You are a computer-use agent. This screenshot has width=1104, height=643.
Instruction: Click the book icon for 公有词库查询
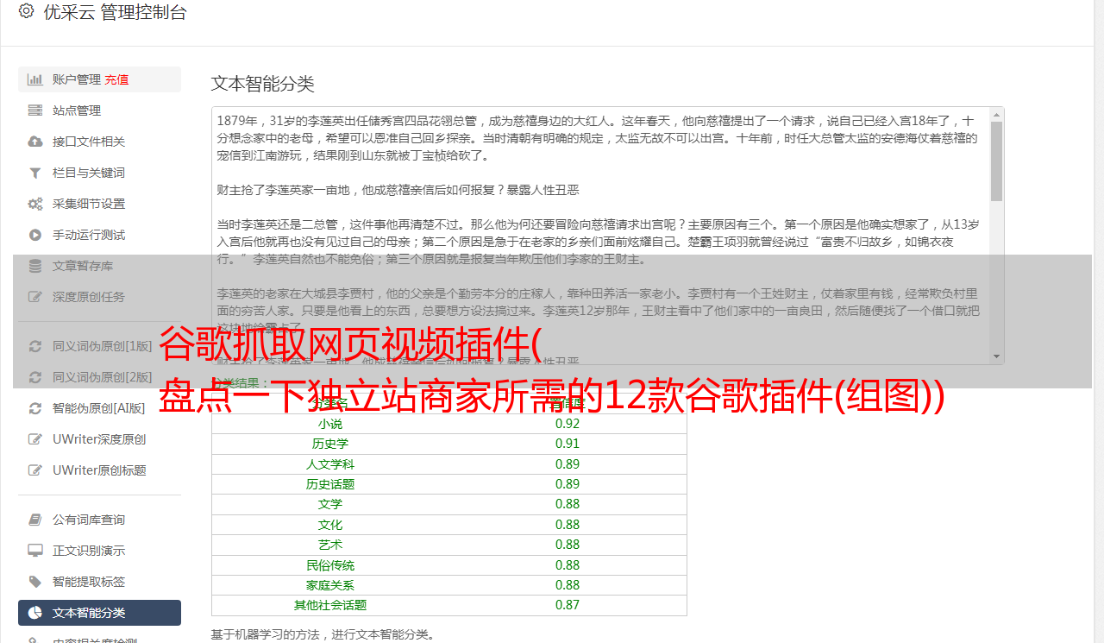35,520
